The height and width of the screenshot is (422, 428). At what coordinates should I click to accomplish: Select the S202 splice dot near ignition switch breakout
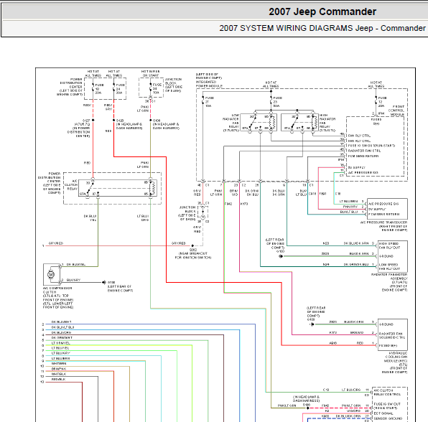coord(192,245)
